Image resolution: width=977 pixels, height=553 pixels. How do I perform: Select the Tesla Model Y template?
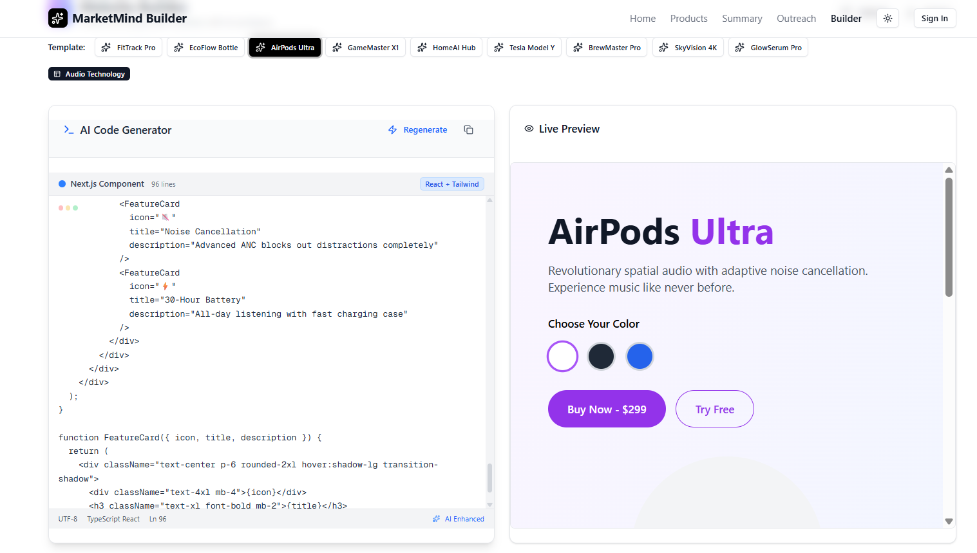coord(524,48)
